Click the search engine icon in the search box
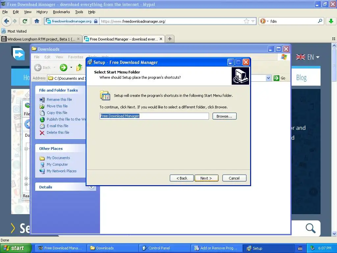The width and height of the screenshot is (337, 253). coord(263,21)
